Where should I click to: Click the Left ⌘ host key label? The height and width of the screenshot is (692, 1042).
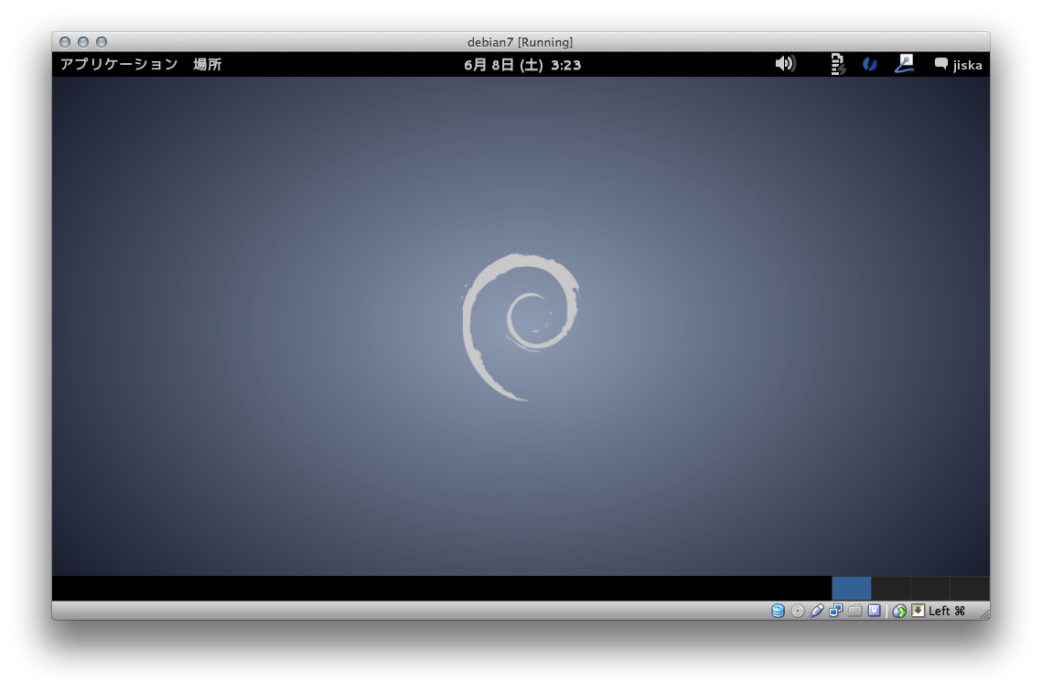coord(947,611)
